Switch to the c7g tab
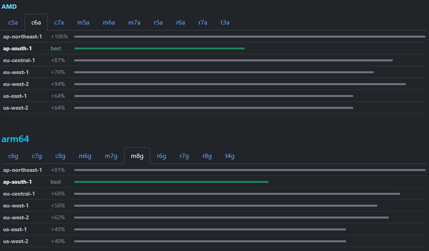This screenshot has height=251, width=429. [37, 156]
